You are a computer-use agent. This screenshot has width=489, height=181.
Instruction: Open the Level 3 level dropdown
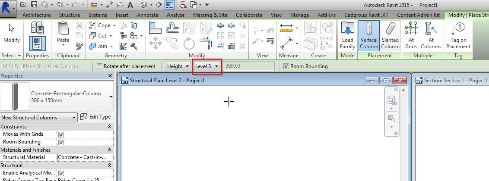coord(207,66)
